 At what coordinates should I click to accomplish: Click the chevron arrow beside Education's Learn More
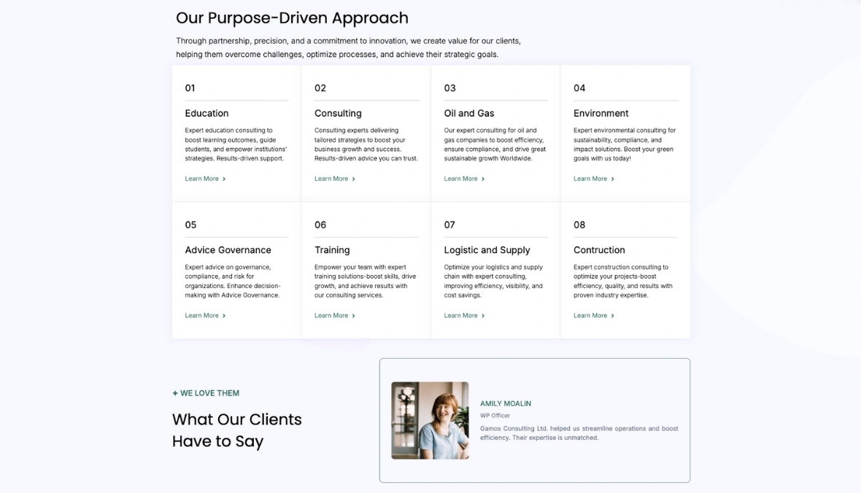click(x=224, y=179)
